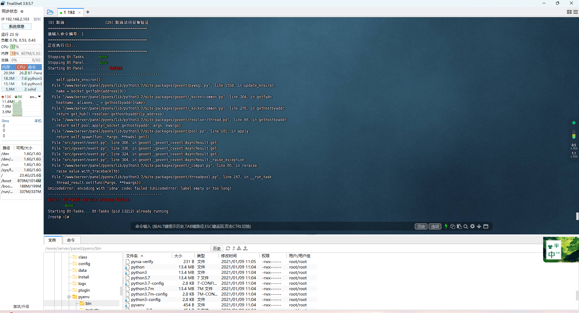Click the sshd process row
This screenshot has height=313, width=579.
pos(22,89)
